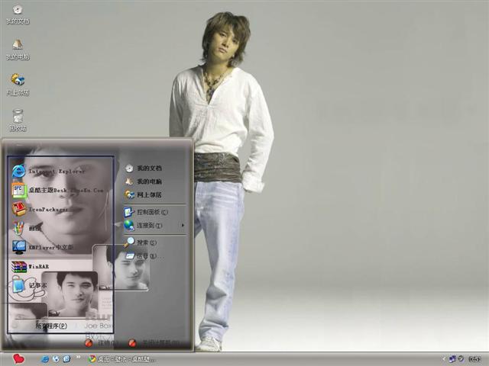Screen dimensions: 489x366
Task: Show hidden system tray icons arrow
Action: point(443,359)
